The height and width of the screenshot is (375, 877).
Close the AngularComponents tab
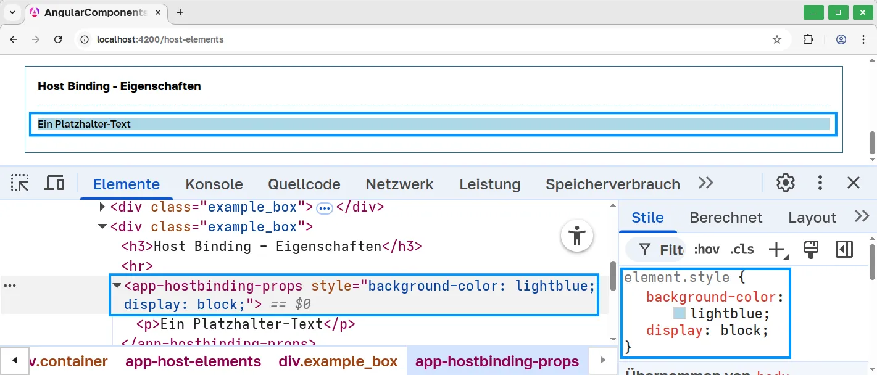(159, 12)
